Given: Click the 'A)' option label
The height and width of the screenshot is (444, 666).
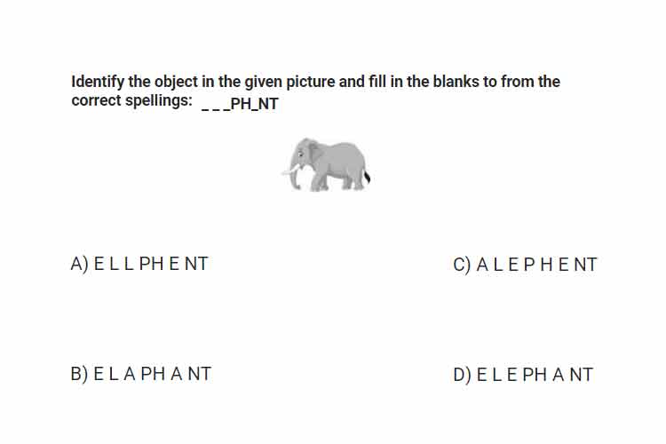Looking at the screenshot, I should click(79, 264).
